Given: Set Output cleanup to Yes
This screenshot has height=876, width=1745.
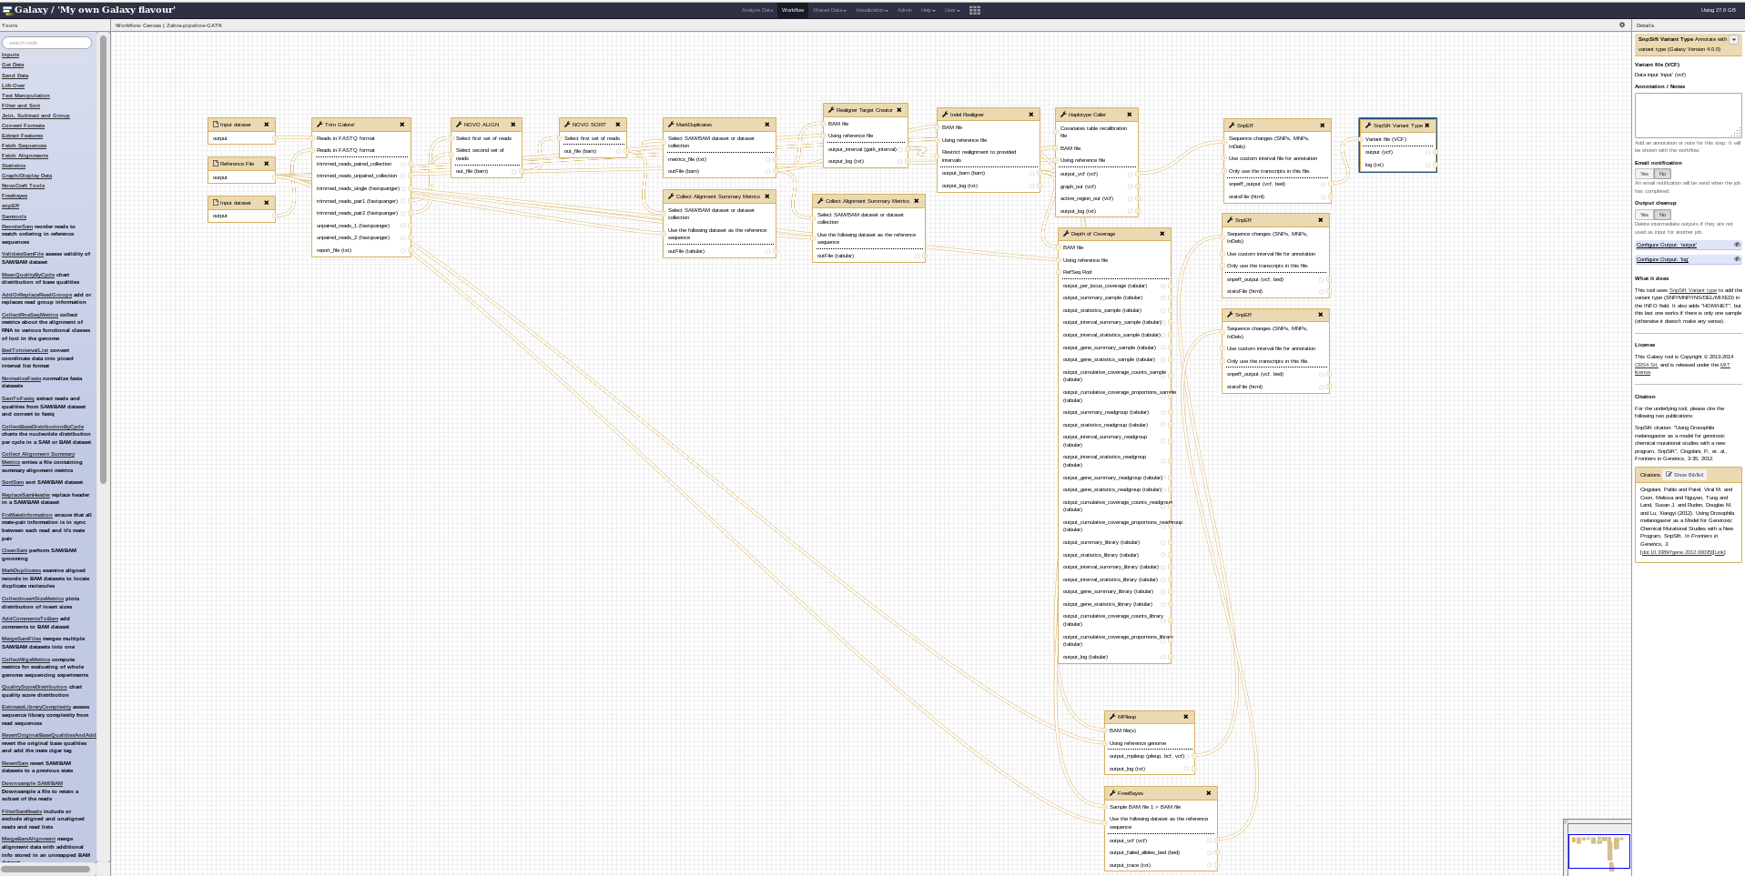Looking at the screenshot, I should [x=1644, y=215].
